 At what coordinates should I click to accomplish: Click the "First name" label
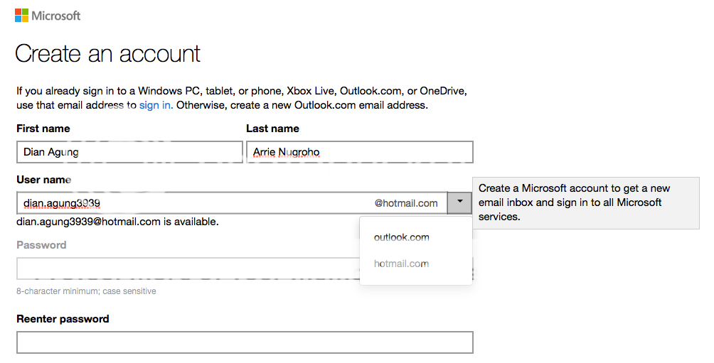pos(43,129)
